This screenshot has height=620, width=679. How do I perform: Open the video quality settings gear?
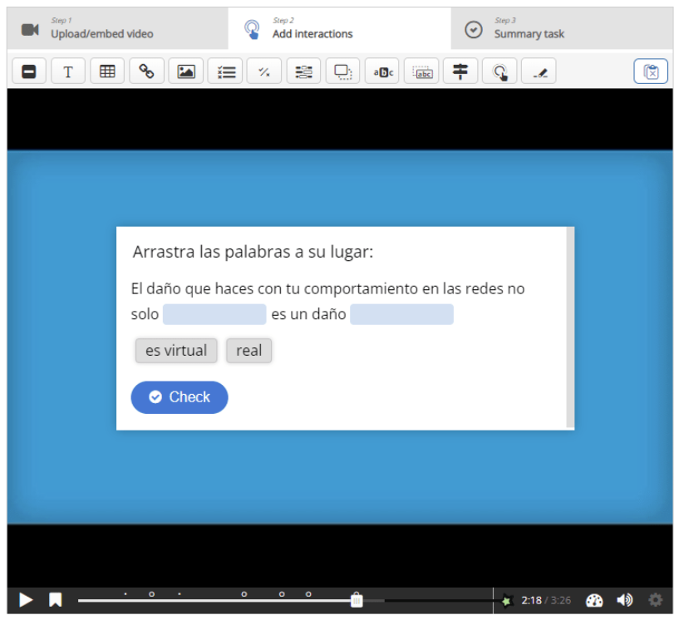(x=655, y=600)
